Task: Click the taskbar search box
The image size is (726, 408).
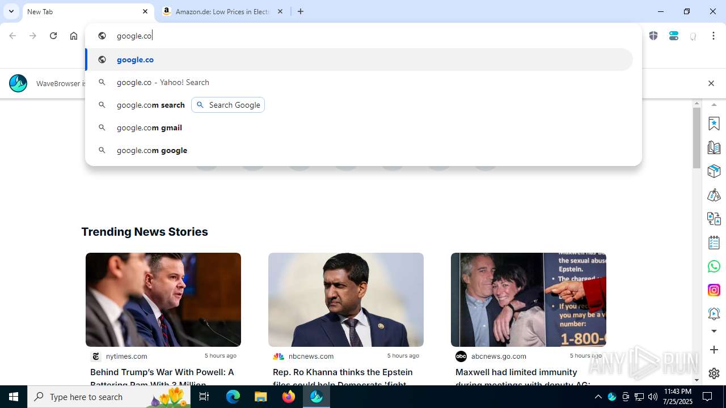Action: (109, 397)
